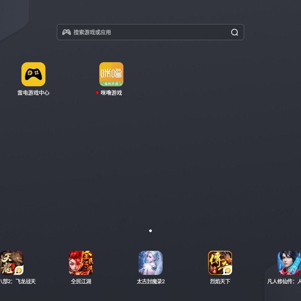Open the 凡人修仙传 game icon

pos(289,263)
